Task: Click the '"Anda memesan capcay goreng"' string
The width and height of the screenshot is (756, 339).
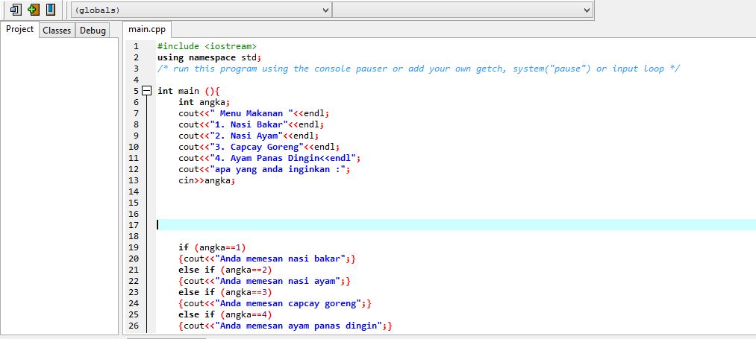Action: [288, 303]
